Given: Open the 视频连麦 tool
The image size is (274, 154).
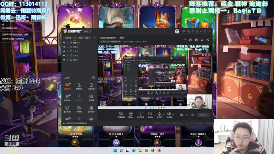Looking at the screenshot, I should [67, 98].
